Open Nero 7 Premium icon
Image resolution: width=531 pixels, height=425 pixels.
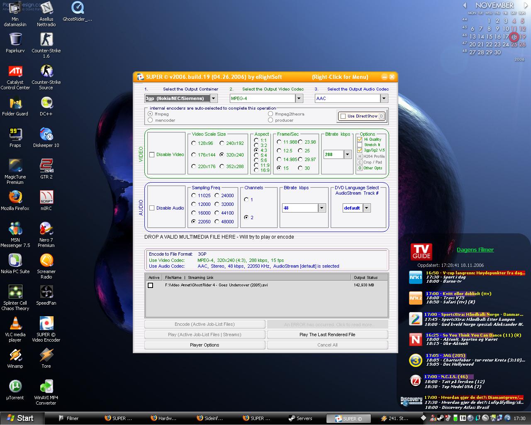point(46,235)
